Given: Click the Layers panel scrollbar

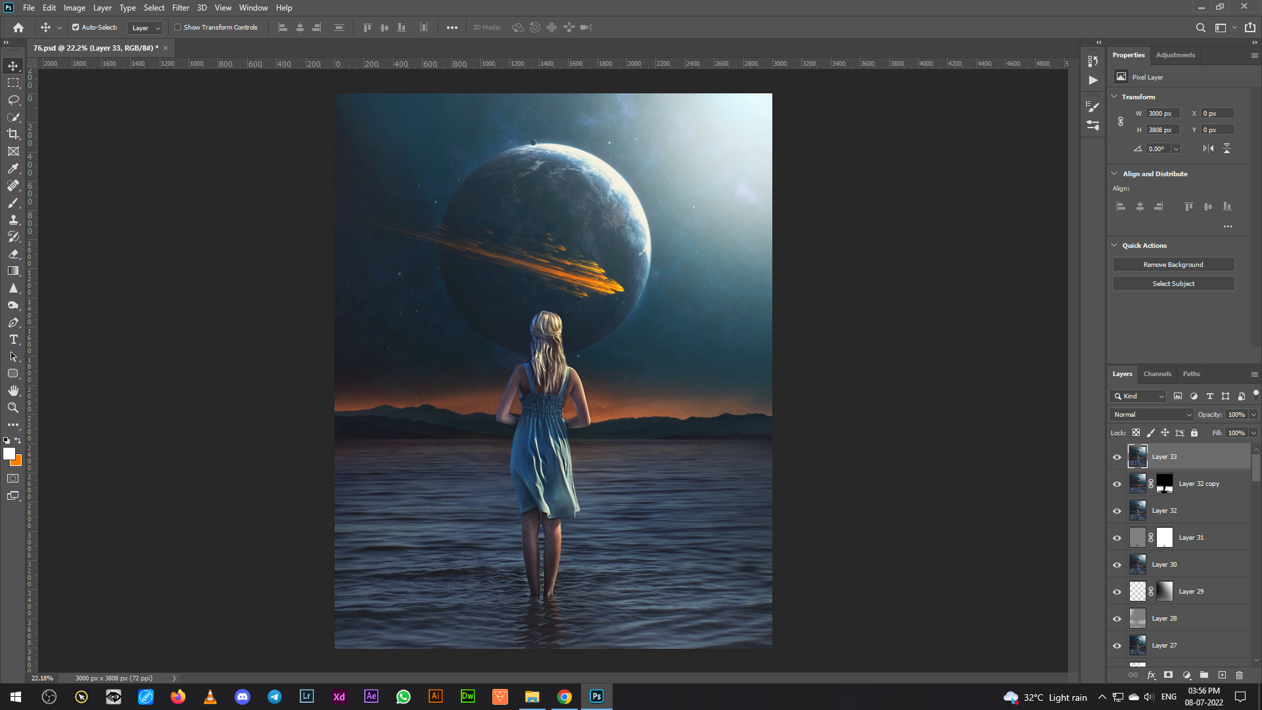Looking at the screenshot, I should coord(1256,469).
